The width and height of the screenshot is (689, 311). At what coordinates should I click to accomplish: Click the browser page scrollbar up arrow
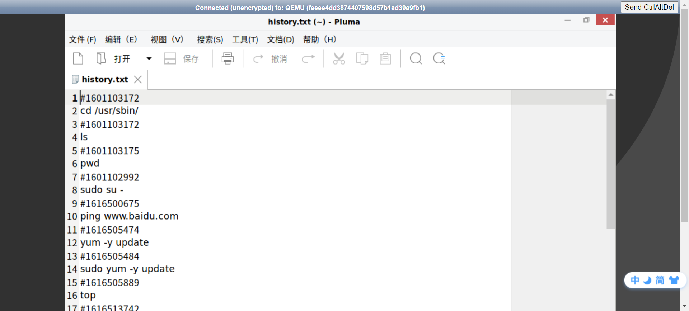(684, 4)
